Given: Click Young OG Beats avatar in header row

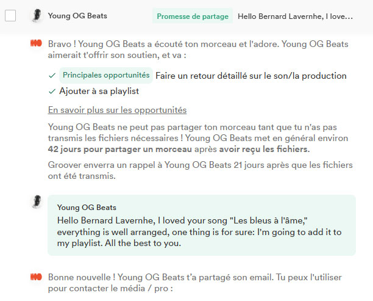Looking at the screenshot, I should click(36, 16).
